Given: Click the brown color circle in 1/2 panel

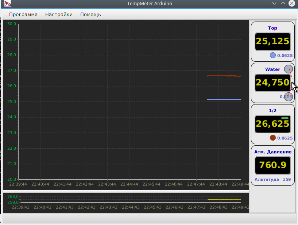Looking at the screenshot, I should [x=273, y=138].
